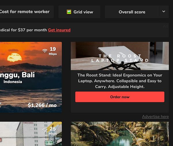This screenshot has width=173, height=146.
Task: Expand the sort chevron arrow
Action: (x=164, y=11)
